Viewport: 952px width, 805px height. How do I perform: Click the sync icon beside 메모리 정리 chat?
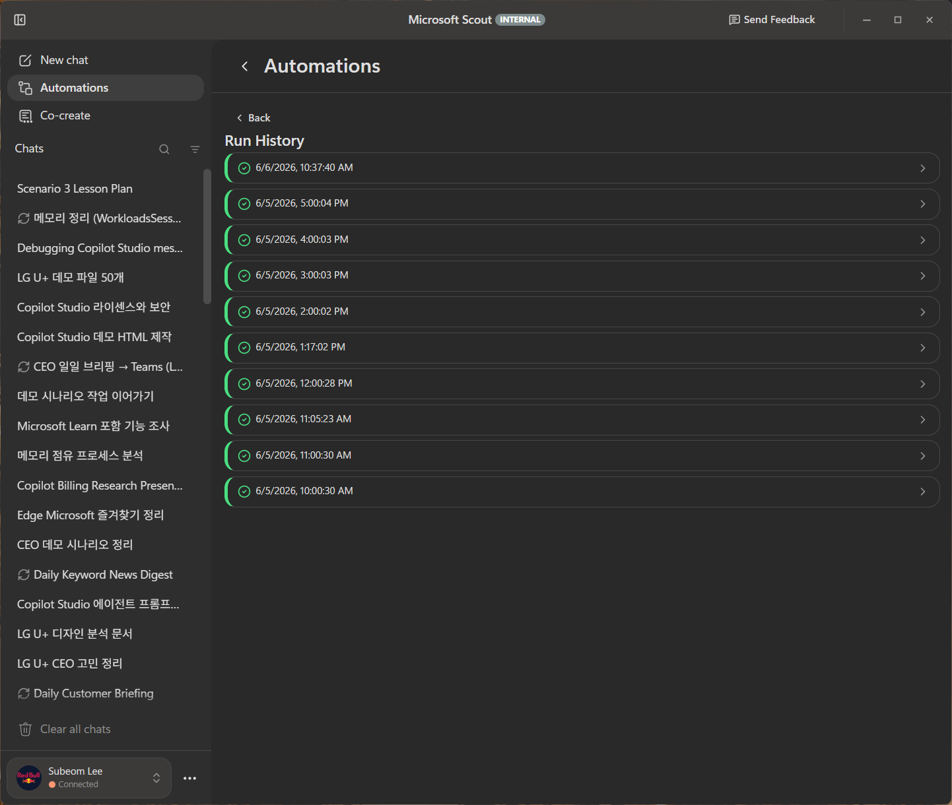point(24,218)
